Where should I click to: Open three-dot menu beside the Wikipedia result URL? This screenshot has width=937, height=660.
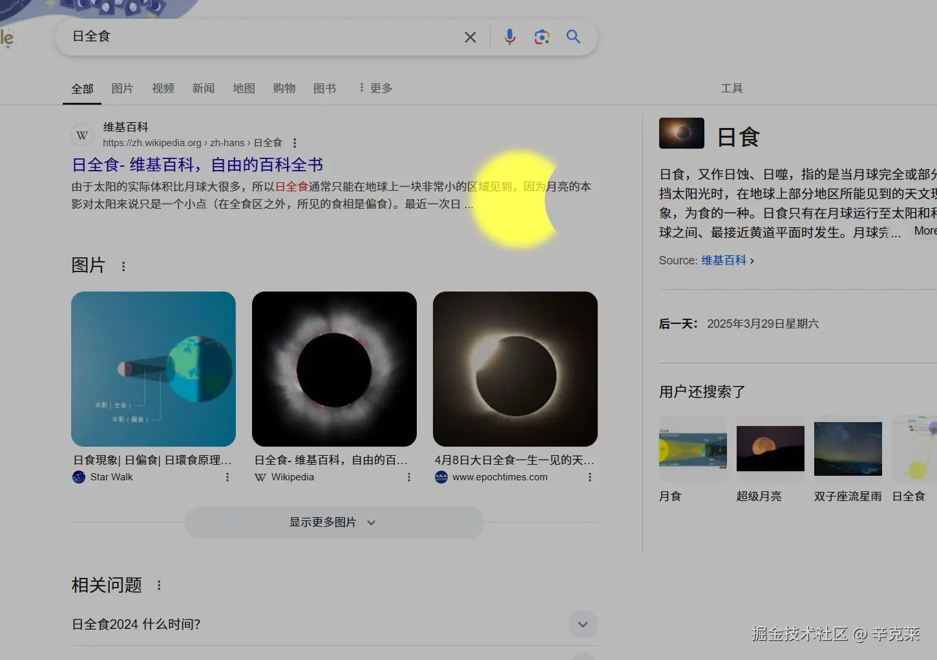pos(295,142)
